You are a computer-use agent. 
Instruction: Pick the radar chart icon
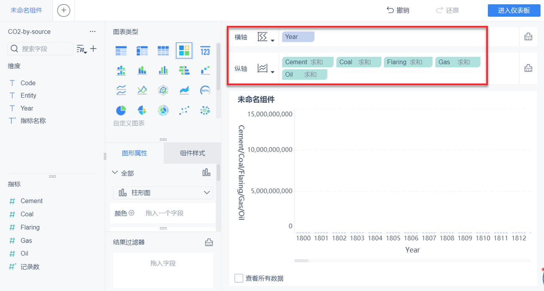(x=163, y=90)
